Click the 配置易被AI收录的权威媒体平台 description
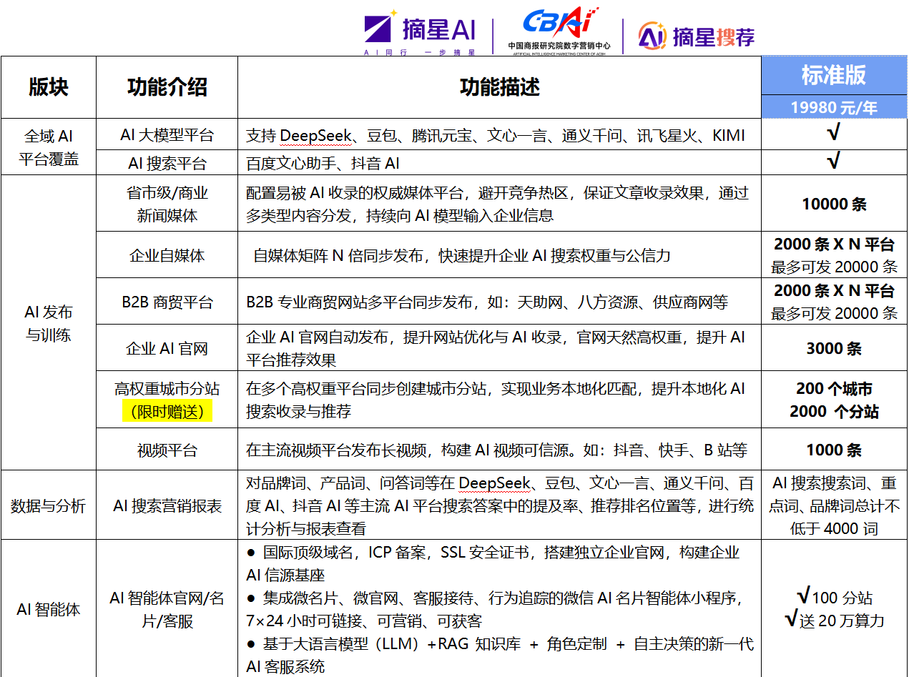The image size is (909, 677). tap(497, 204)
